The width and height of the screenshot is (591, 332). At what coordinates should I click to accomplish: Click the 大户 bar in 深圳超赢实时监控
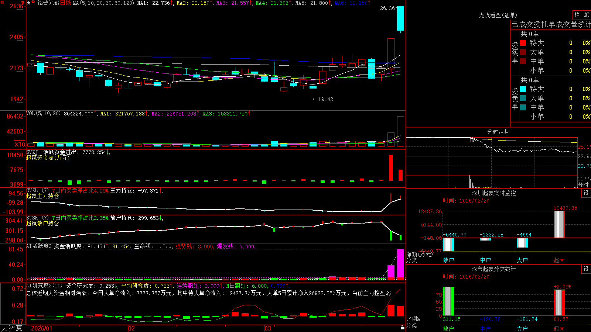tap(522, 243)
